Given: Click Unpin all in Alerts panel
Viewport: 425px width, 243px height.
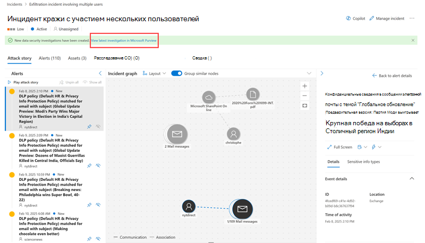Looking at the screenshot, I should click(x=69, y=82).
